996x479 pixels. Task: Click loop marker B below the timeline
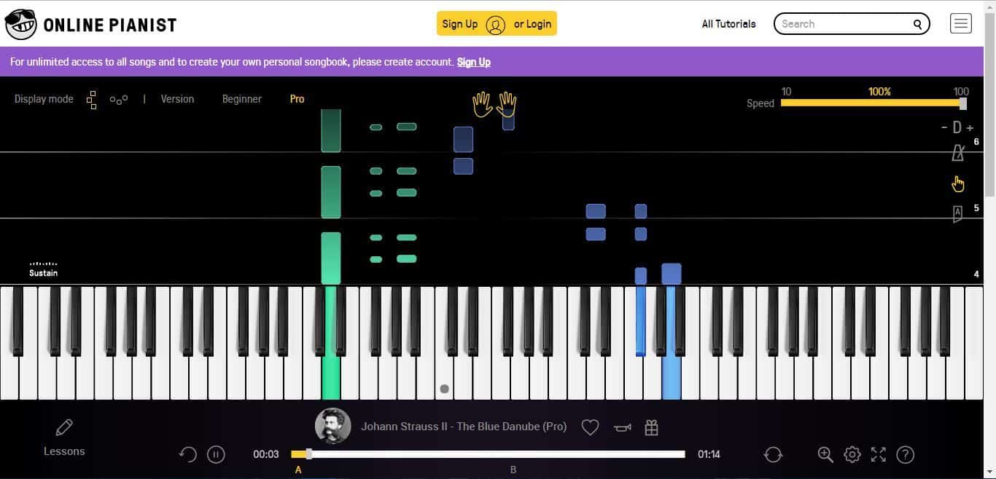tap(513, 470)
